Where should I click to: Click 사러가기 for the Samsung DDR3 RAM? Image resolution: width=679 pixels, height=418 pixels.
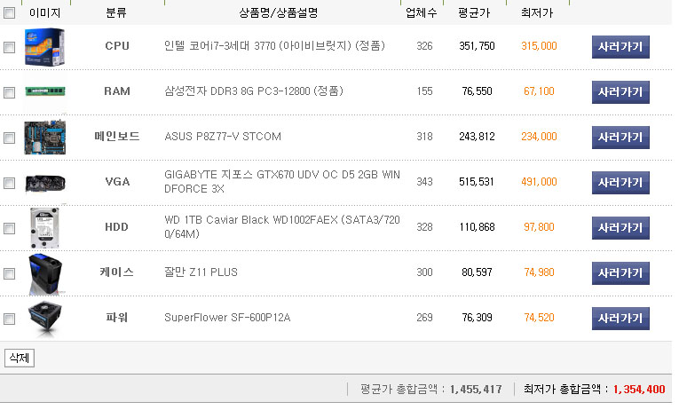tap(620, 91)
